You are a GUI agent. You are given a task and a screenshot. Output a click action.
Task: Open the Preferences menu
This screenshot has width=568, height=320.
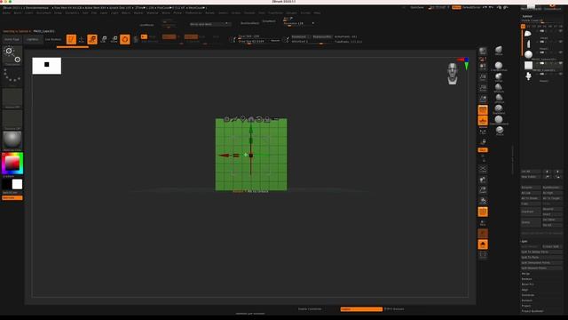tap(193, 12)
